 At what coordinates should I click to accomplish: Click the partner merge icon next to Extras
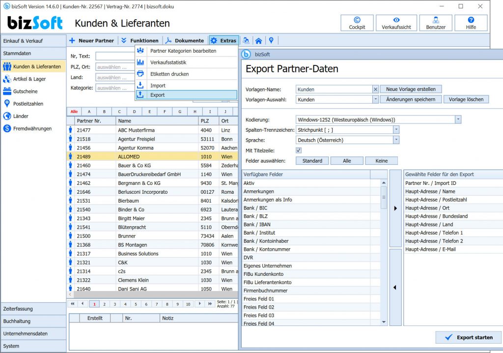246,40
